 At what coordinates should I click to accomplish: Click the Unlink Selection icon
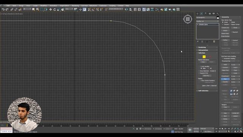(16, 10)
